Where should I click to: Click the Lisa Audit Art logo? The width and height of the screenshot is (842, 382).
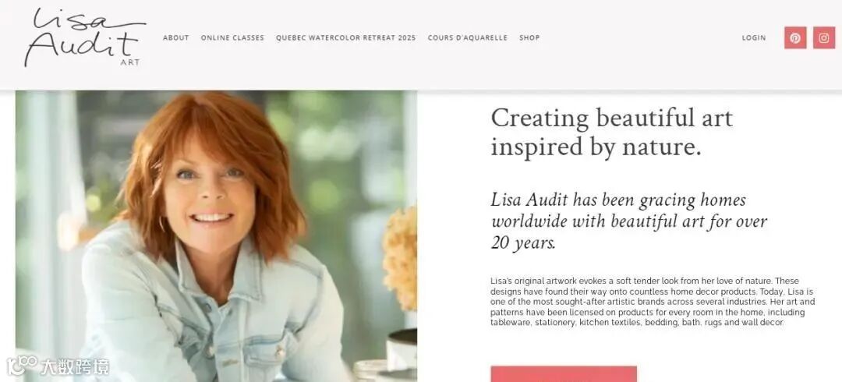pyautogui.click(x=85, y=37)
